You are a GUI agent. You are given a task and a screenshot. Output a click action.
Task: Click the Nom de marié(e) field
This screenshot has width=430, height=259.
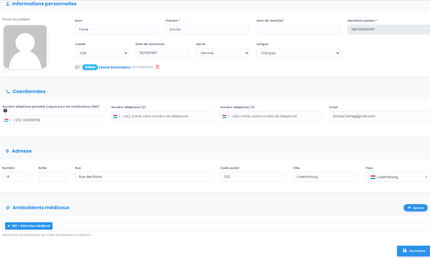coord(299,30)
